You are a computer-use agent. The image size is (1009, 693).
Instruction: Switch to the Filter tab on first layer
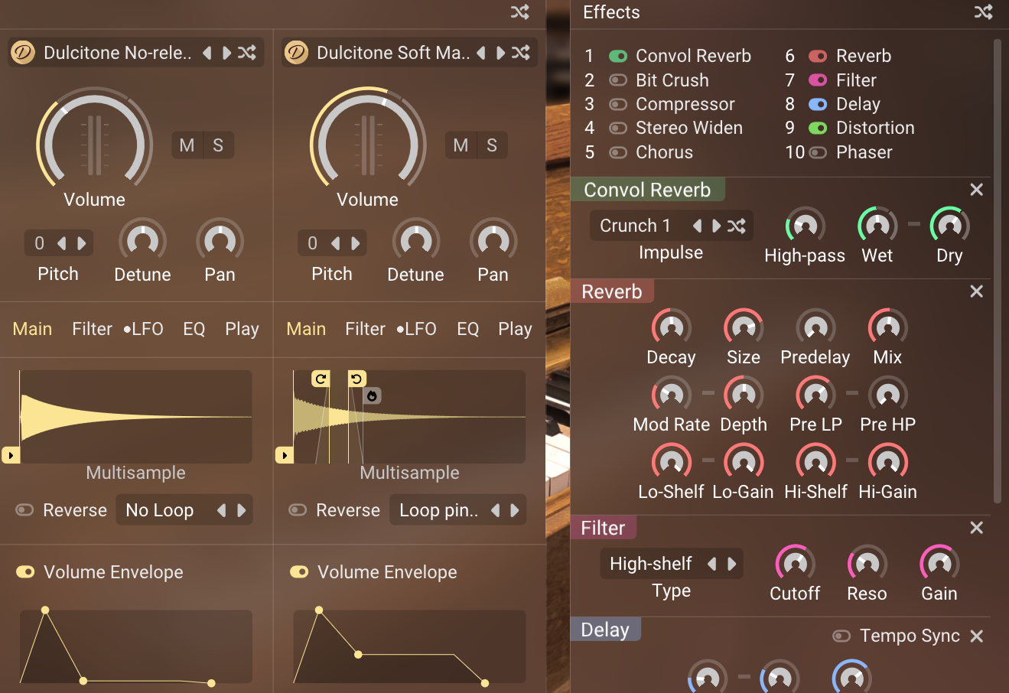[92, 328]
